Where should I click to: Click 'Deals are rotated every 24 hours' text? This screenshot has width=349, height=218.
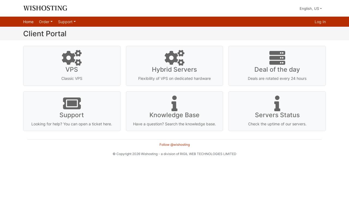tap(277, 78)
